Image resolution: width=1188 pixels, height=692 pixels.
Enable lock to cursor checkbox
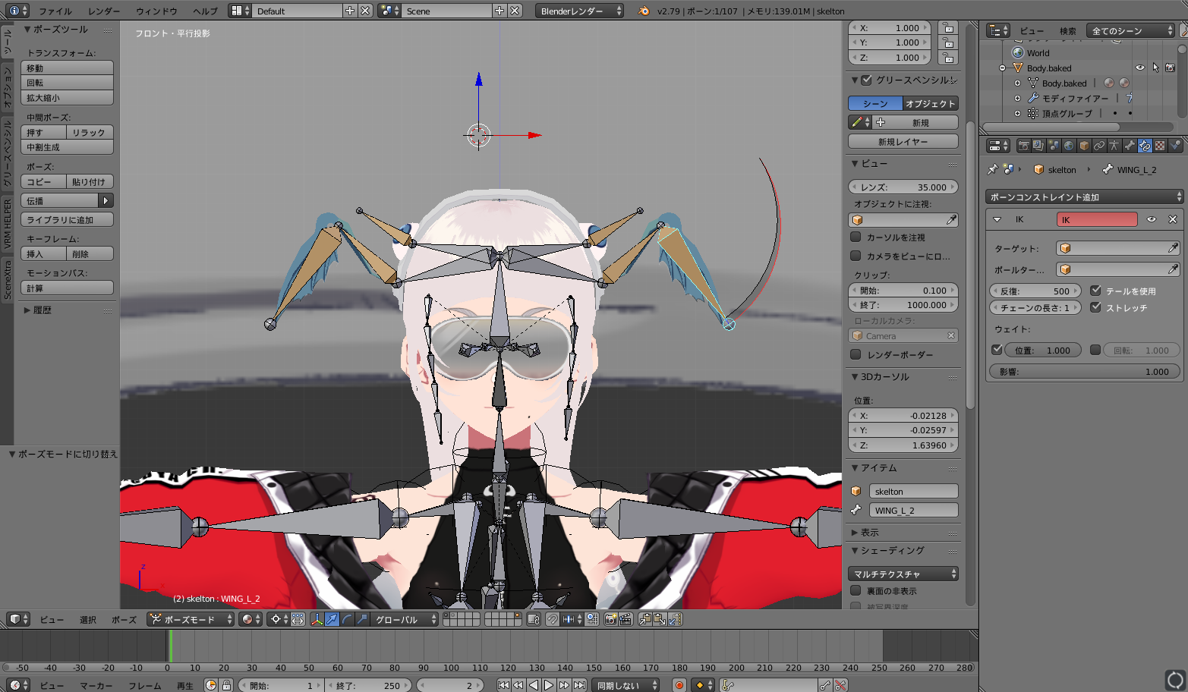click(x=856, y=237)
